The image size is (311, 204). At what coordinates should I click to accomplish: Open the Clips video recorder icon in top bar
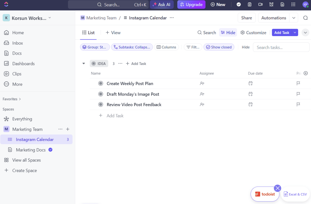(260, 5)
